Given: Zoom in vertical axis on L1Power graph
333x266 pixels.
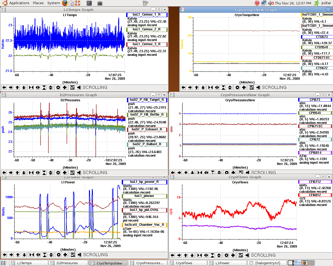Looking at the screenshot, I should tap(45, 255).
